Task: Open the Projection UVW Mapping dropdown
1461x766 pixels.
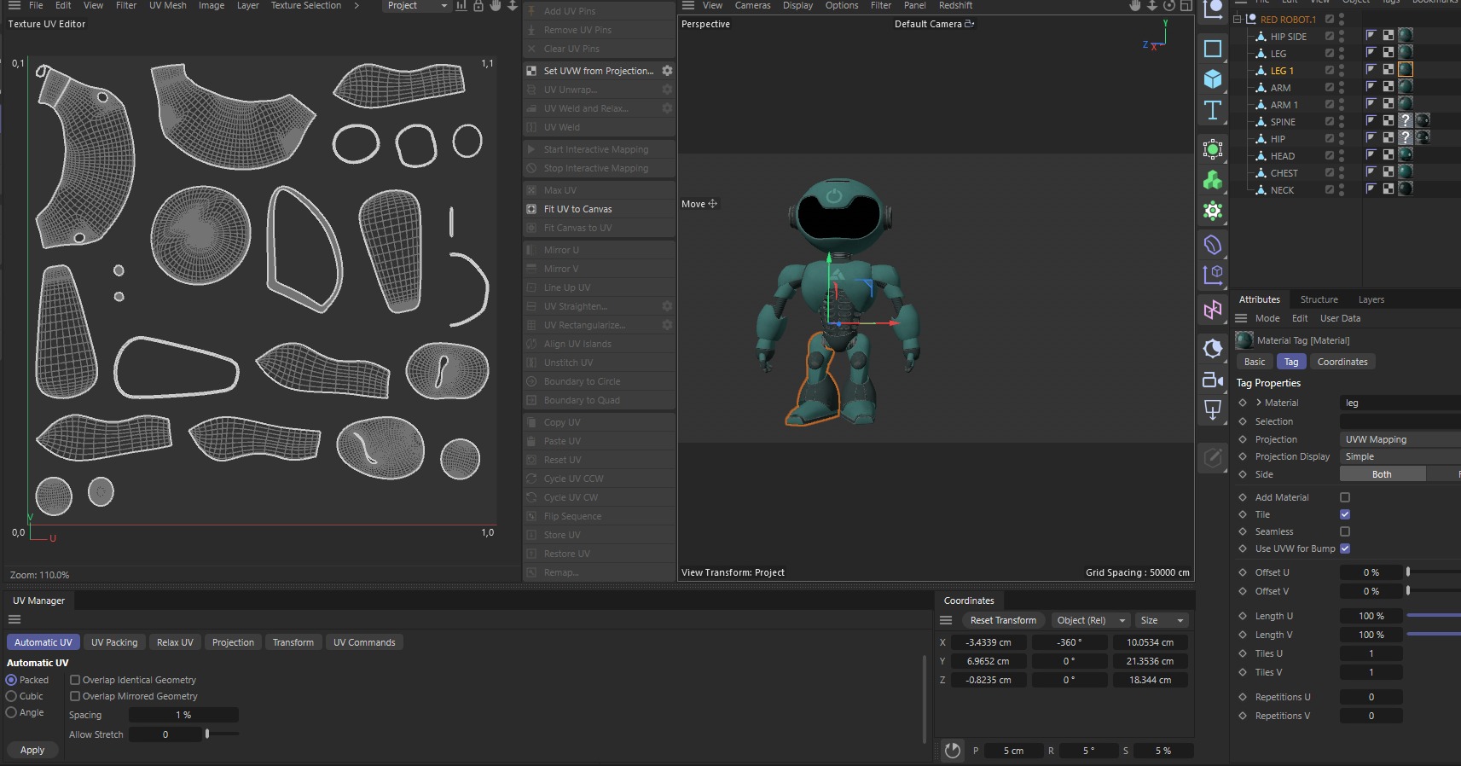Action: (1400, 439)
